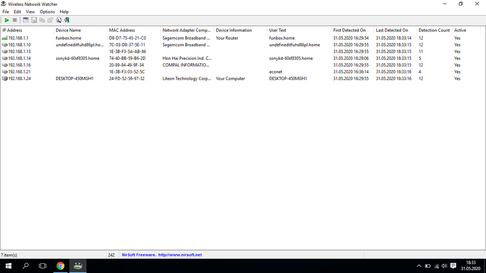This screenshot has width=486, height=273.
Task: Start scanning with the green play icon
Action: pos(6,20)
